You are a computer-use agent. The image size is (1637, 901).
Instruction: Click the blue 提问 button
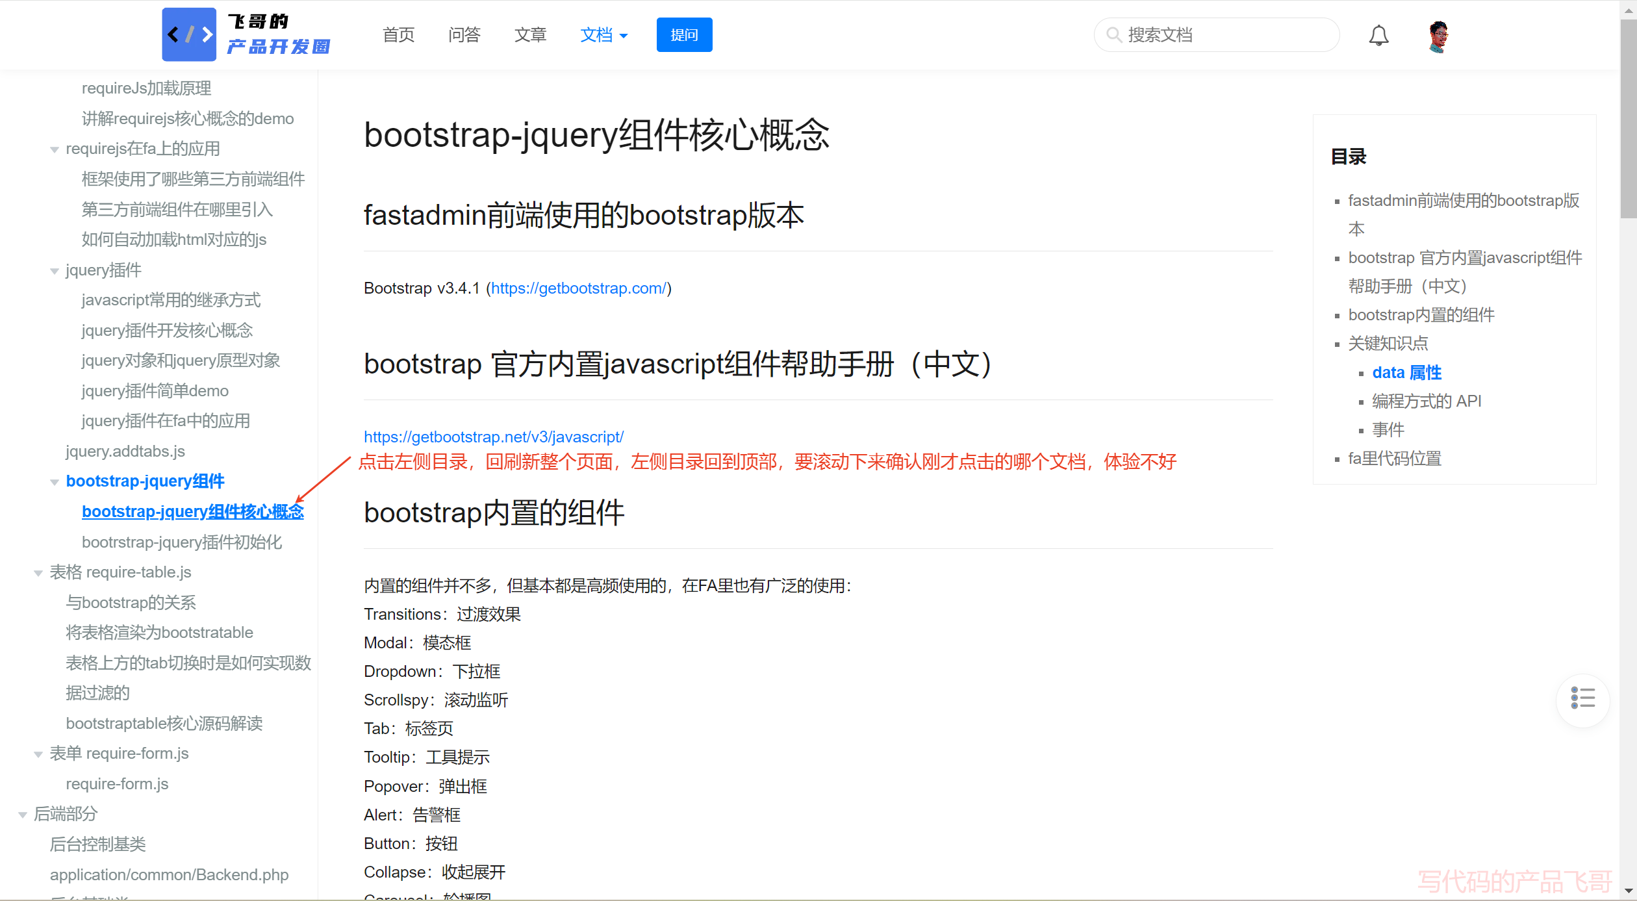684,35
